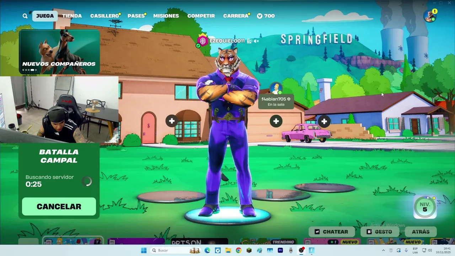This screenshot has height=256, width=455.
Task: Open the PASES tab
Action: [x=136, y=16]
